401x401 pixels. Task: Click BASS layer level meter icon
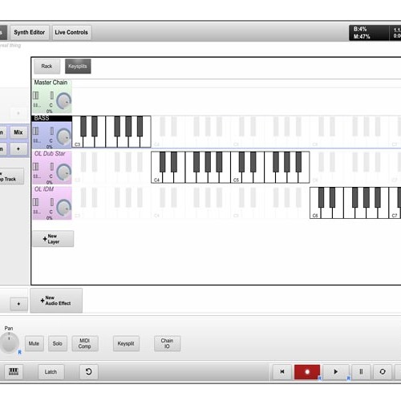point(35,131)
